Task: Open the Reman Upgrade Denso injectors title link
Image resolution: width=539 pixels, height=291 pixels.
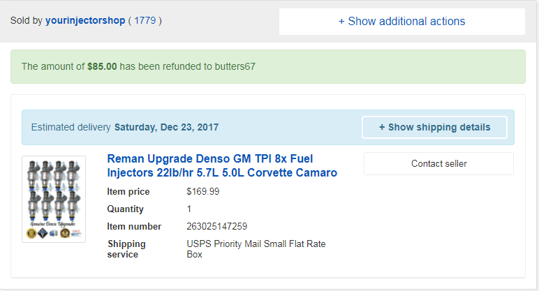Action: tap(222, 165)
